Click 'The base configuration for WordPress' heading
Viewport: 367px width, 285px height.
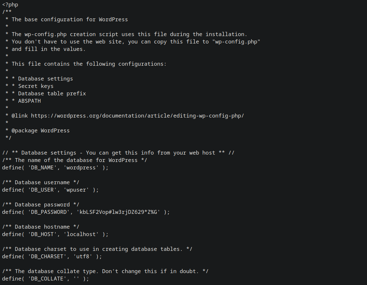tap(69, 19)
